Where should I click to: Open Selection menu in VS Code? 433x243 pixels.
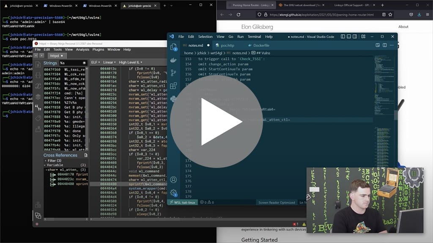[205, 37]
